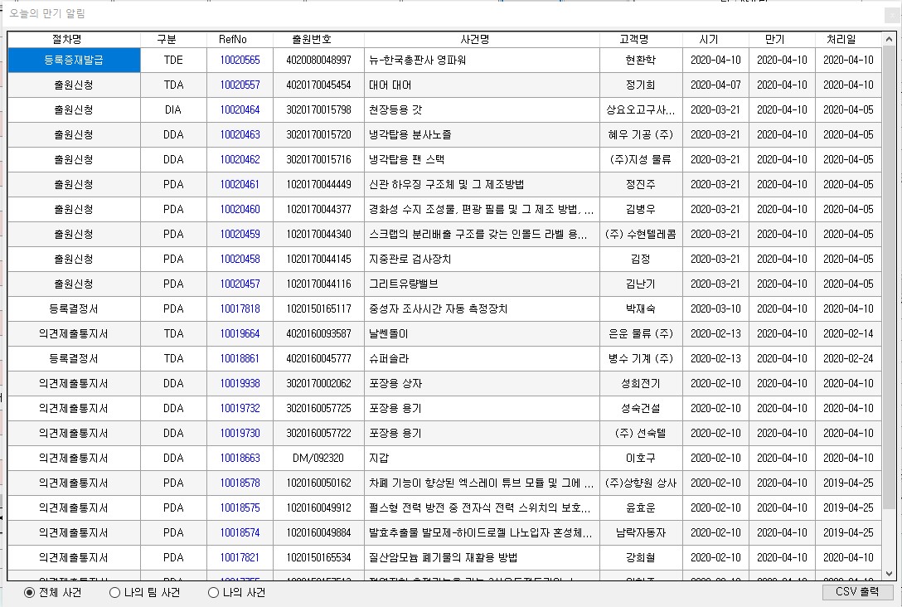This screenshot has height=607, width=902.
Task: Click application number DM/092320
Action: 318,458
